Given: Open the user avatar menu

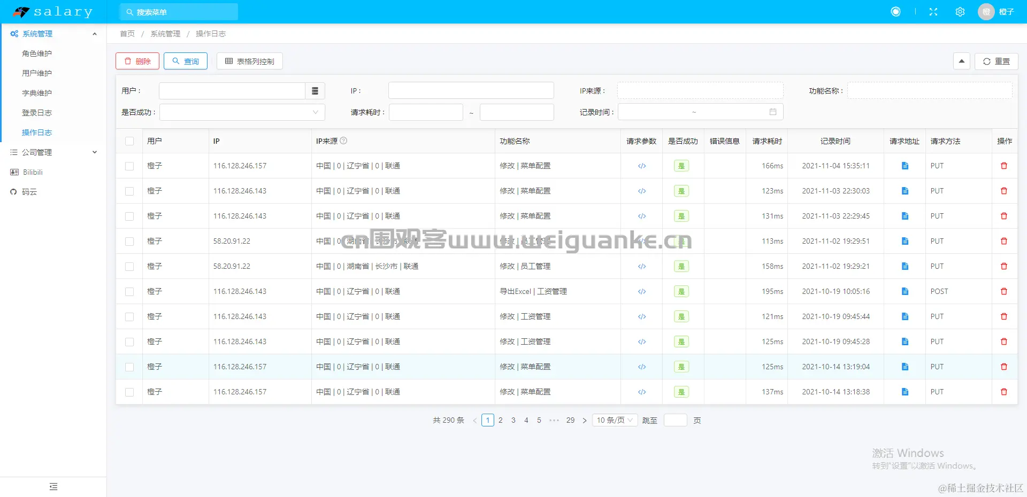Looking at the screenshot, I should pos(996,12).
